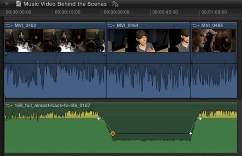Screen dimensions: 242x156
Task: Select the MVI_0485 clip name
Action: coord(212,25)
